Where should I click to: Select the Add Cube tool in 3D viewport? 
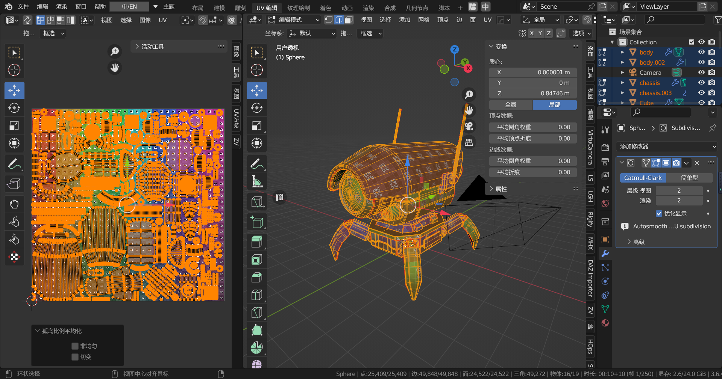point(257,222)
